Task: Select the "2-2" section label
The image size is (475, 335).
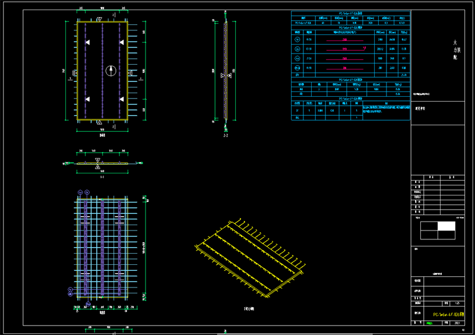Action: click(226, 135)
